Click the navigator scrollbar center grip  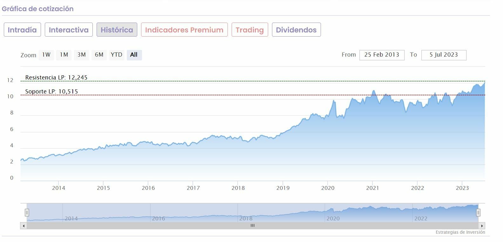point(253,226)
